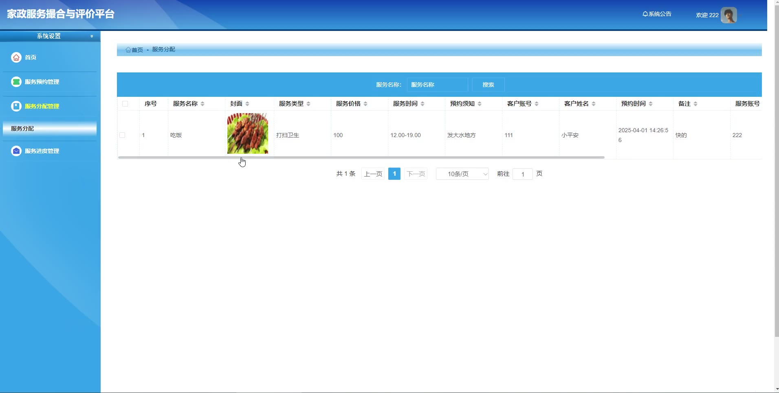The image size is (779, 393).
Task: Sort by 客户姓名 column arrows
Action: (594, 104)
